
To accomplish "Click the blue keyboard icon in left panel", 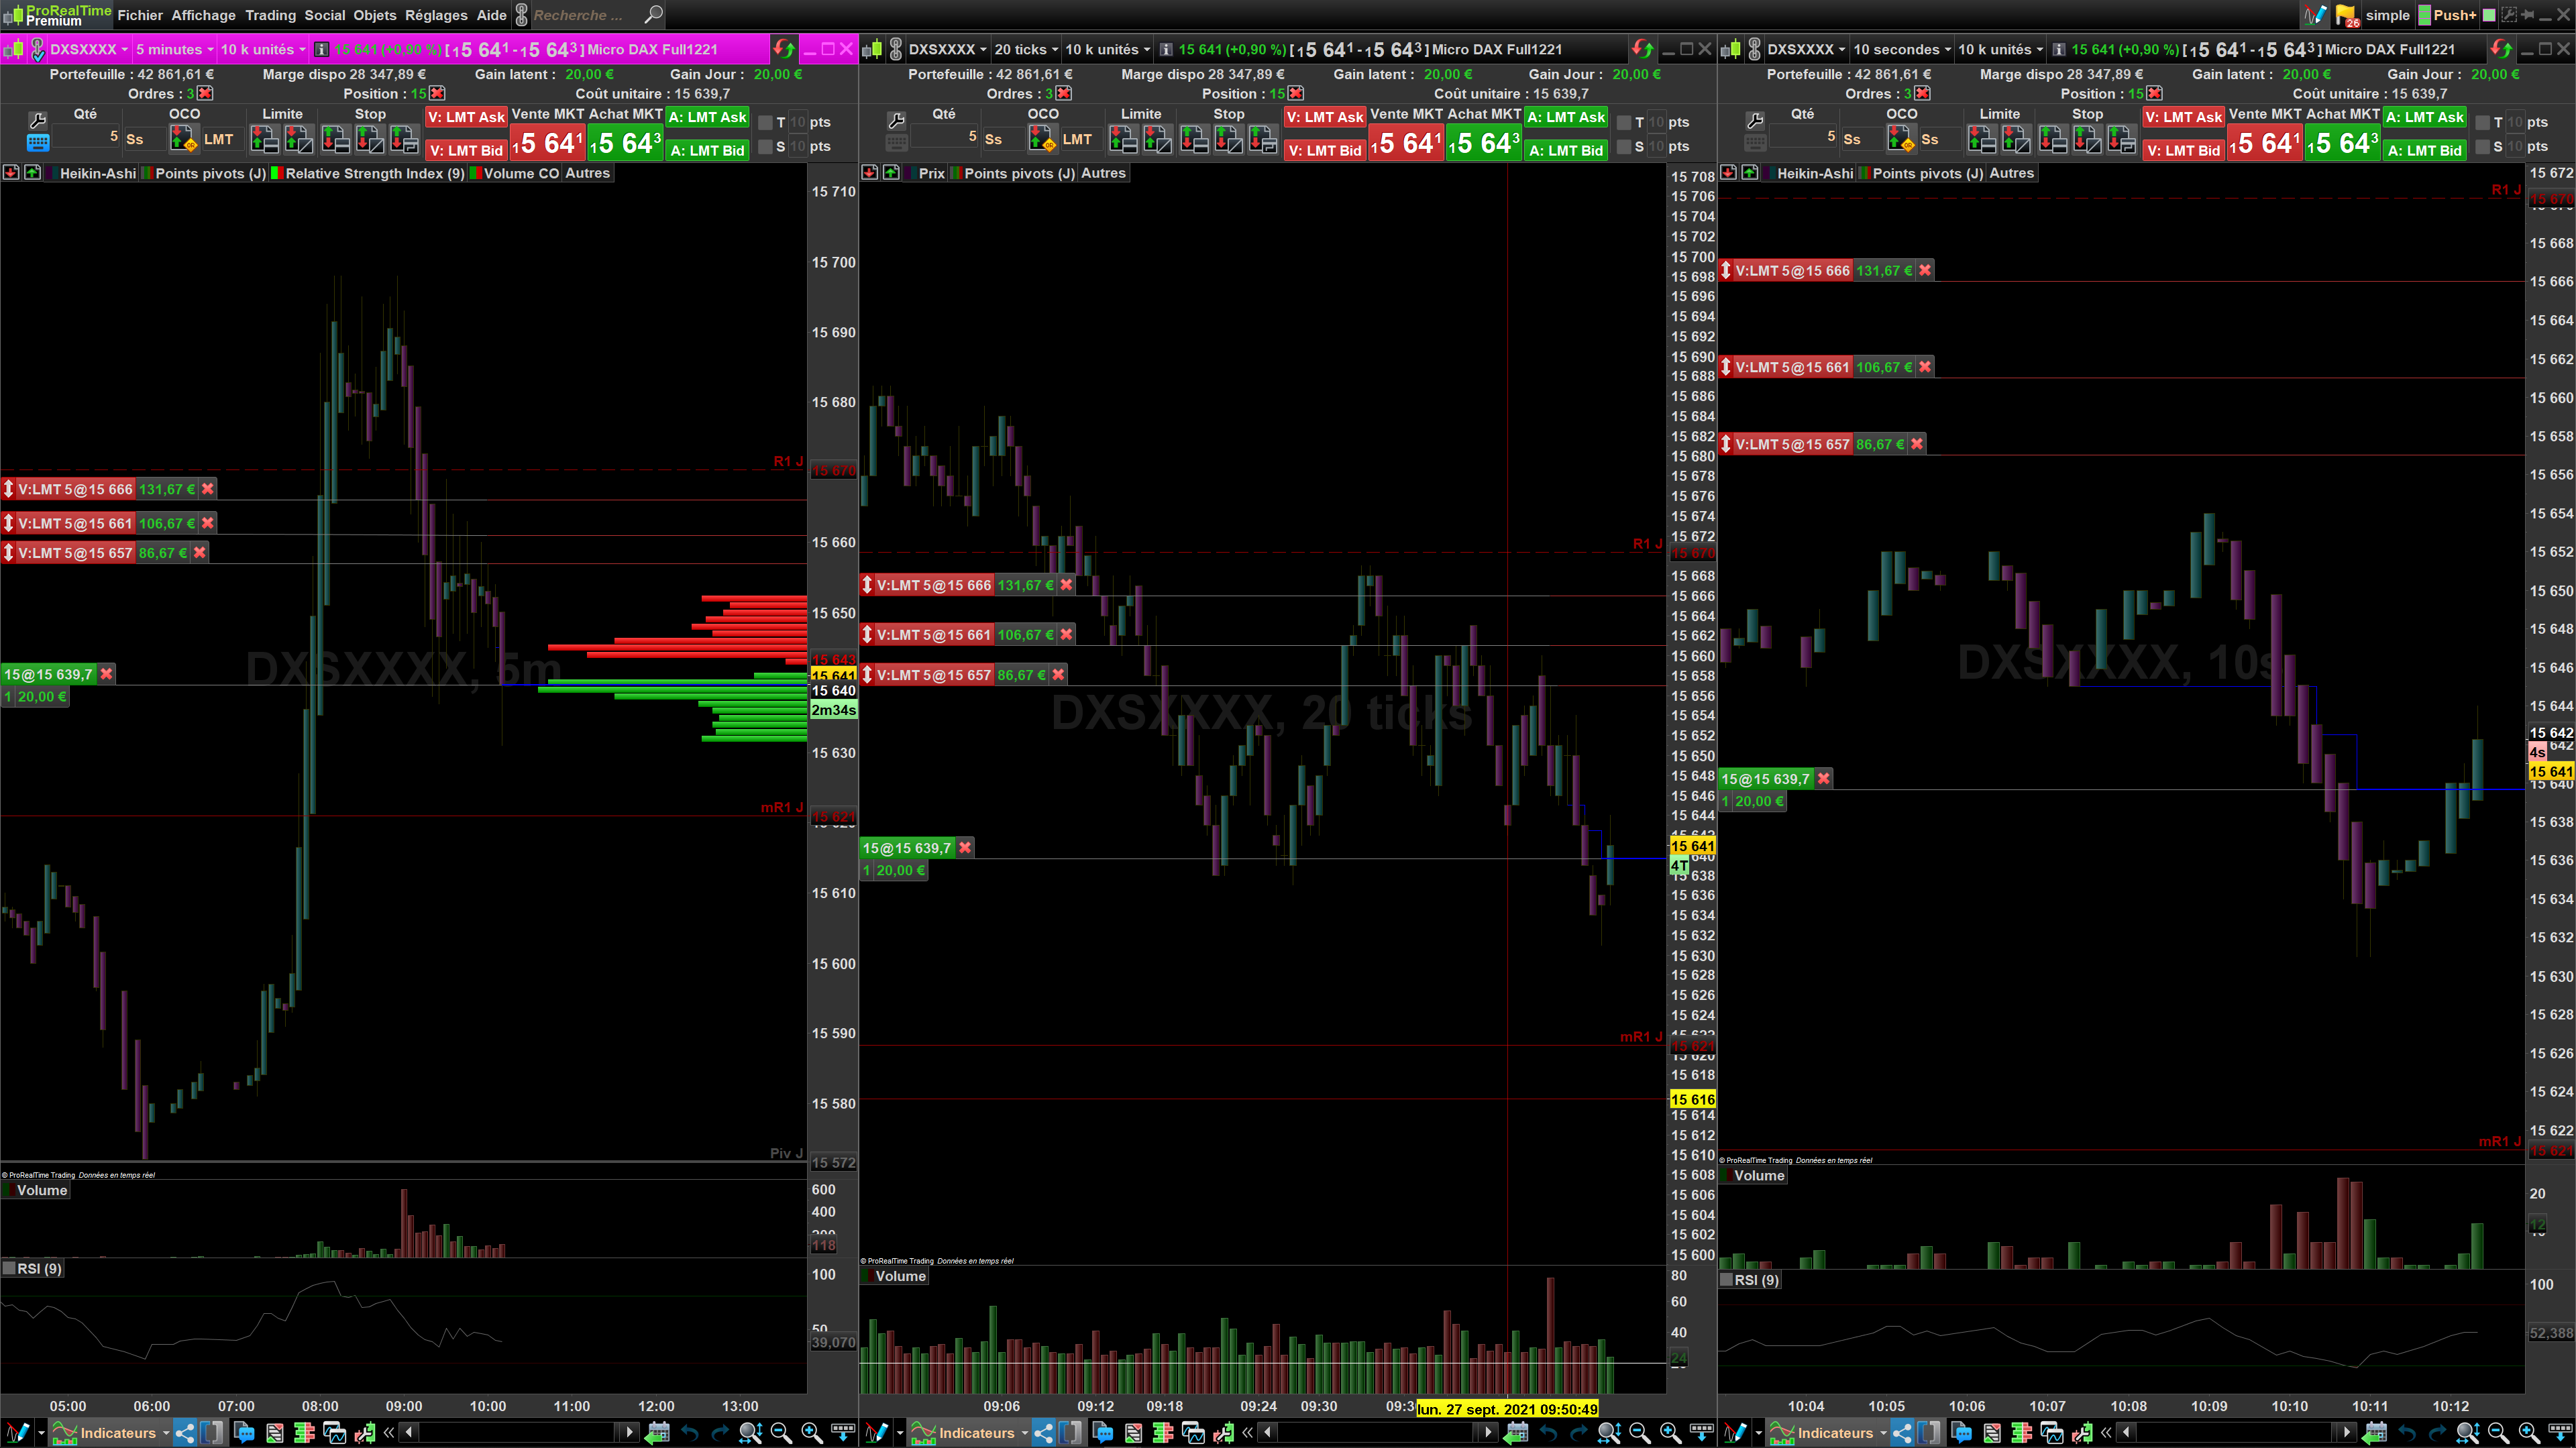I will point(37,143).
